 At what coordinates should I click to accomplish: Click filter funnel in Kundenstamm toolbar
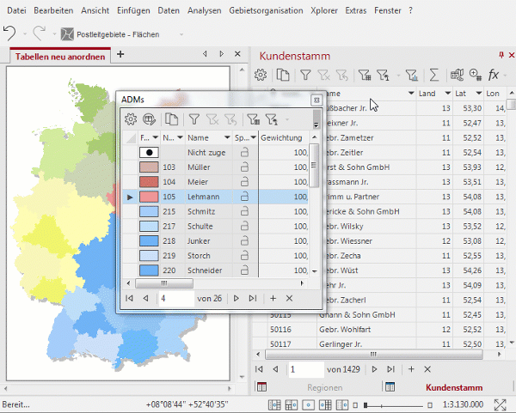(x=305, y=75)
